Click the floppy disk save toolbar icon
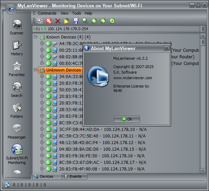 point(76,21)
